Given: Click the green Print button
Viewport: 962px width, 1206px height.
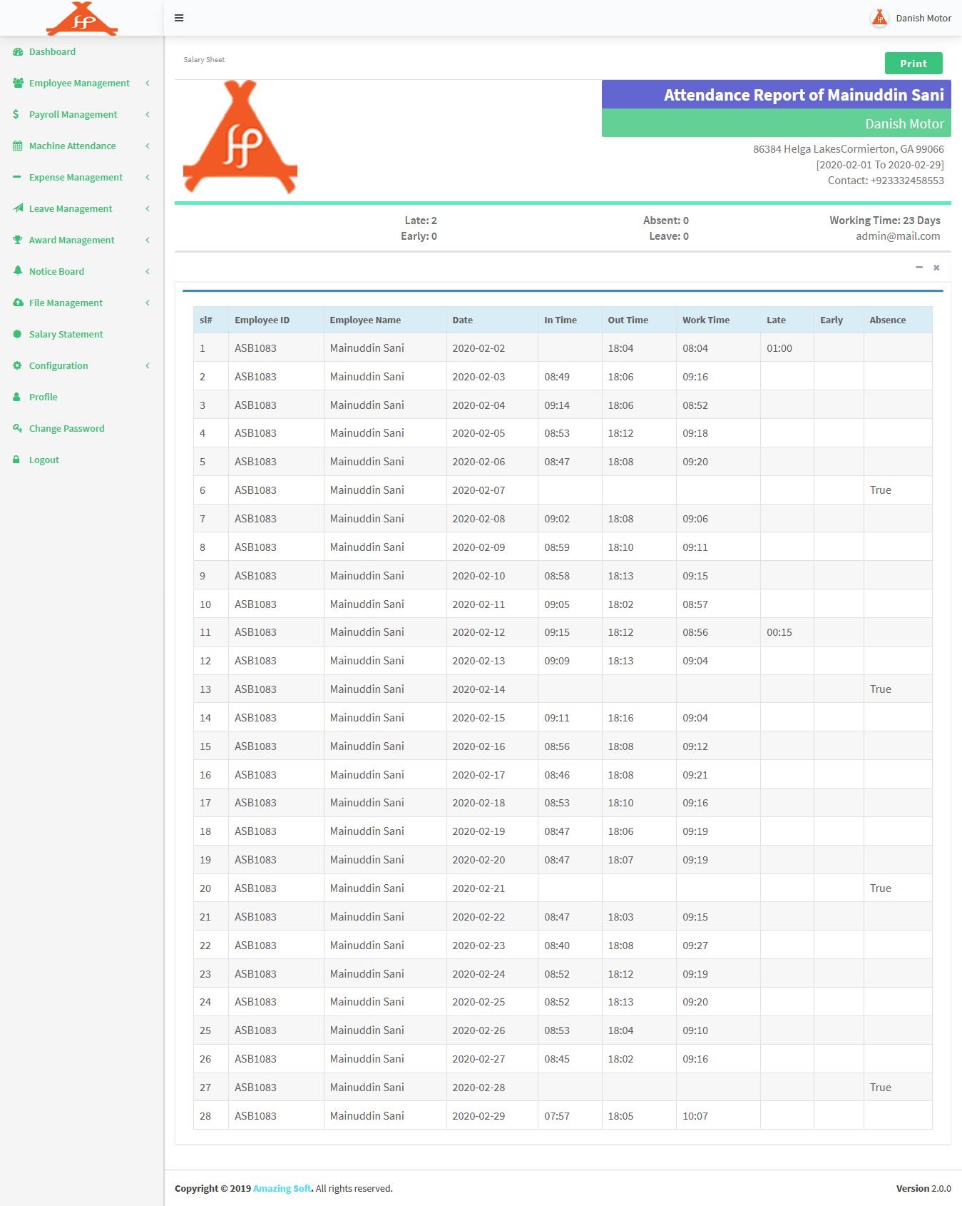Looking at the screenshot, I should tap(914, 64).
